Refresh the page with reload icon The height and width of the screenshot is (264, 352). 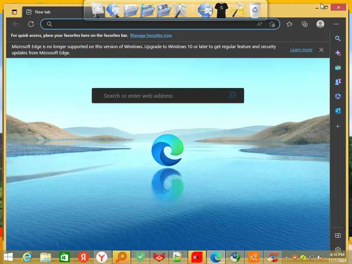(31, 24)
